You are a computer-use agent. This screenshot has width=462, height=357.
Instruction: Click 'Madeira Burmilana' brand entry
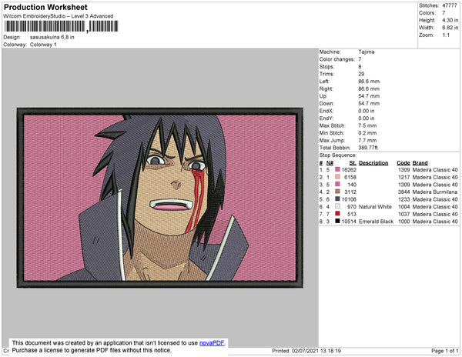coord(435,192)
